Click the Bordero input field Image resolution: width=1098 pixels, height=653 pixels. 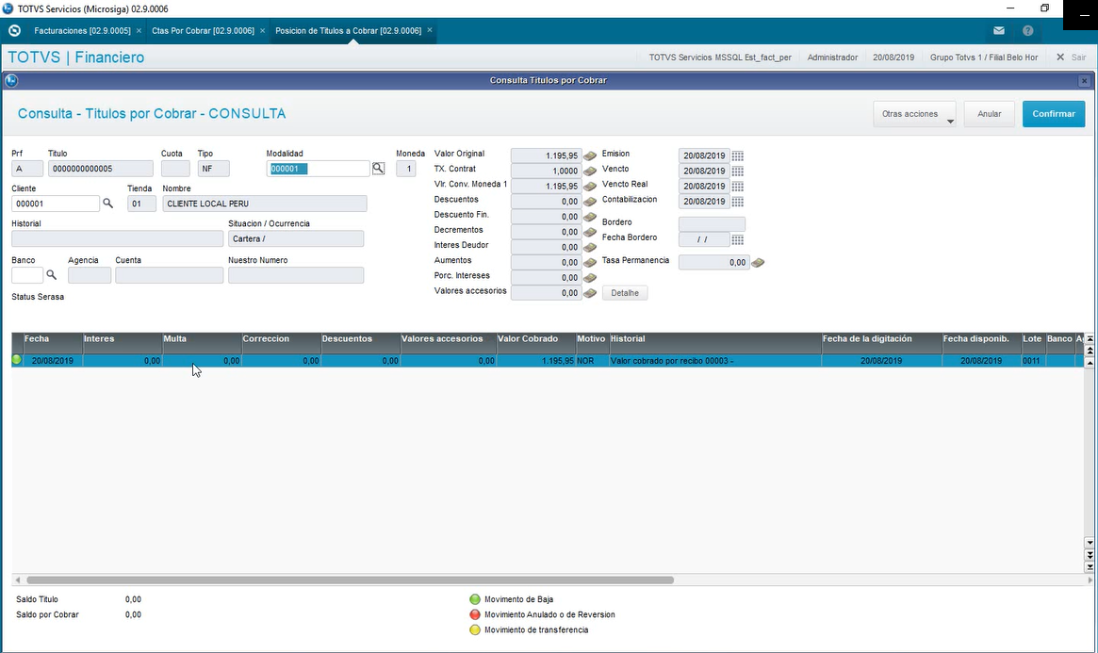pyautogui.click(x=712, y=224)
